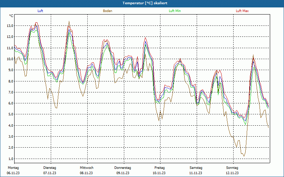Click the '°C' axis unit label

coord(11,16)
